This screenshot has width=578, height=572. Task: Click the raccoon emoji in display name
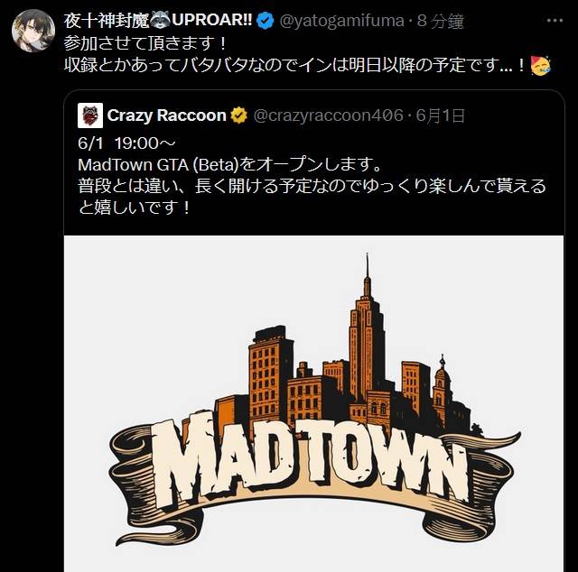tap(160, 20)
